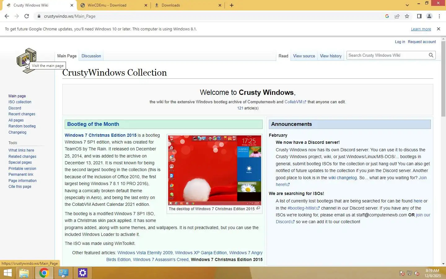Open the wiki changelog link in Announcements
Viewport: 446px width, 279px height.
point(343,178)
